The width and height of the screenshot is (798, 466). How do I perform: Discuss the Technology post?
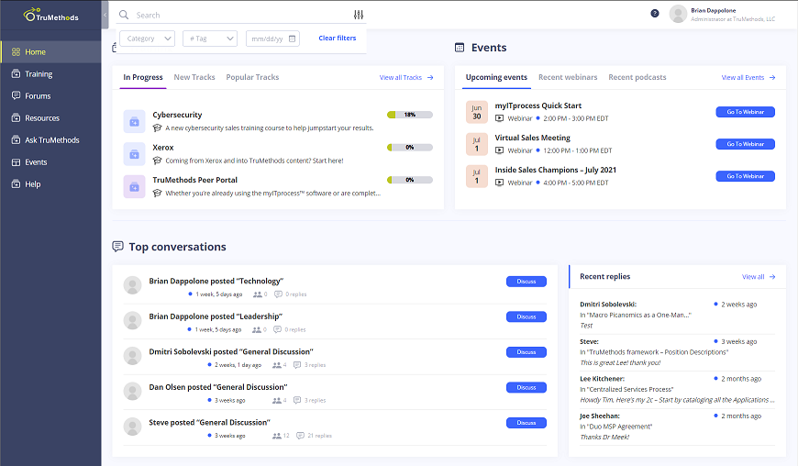click(526, 282)
